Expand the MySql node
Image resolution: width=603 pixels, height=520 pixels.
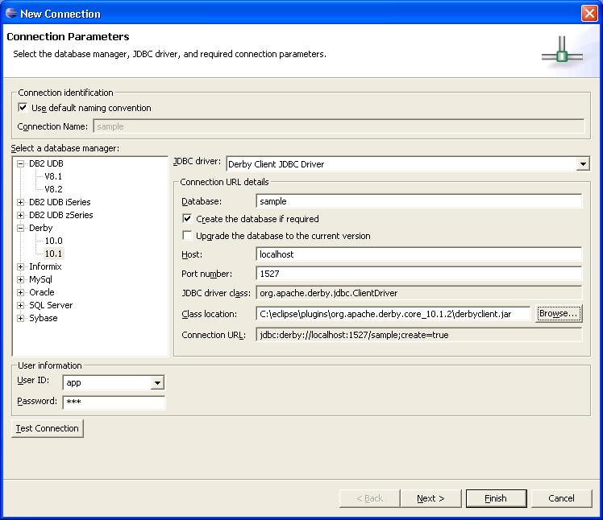coord(21,279)
